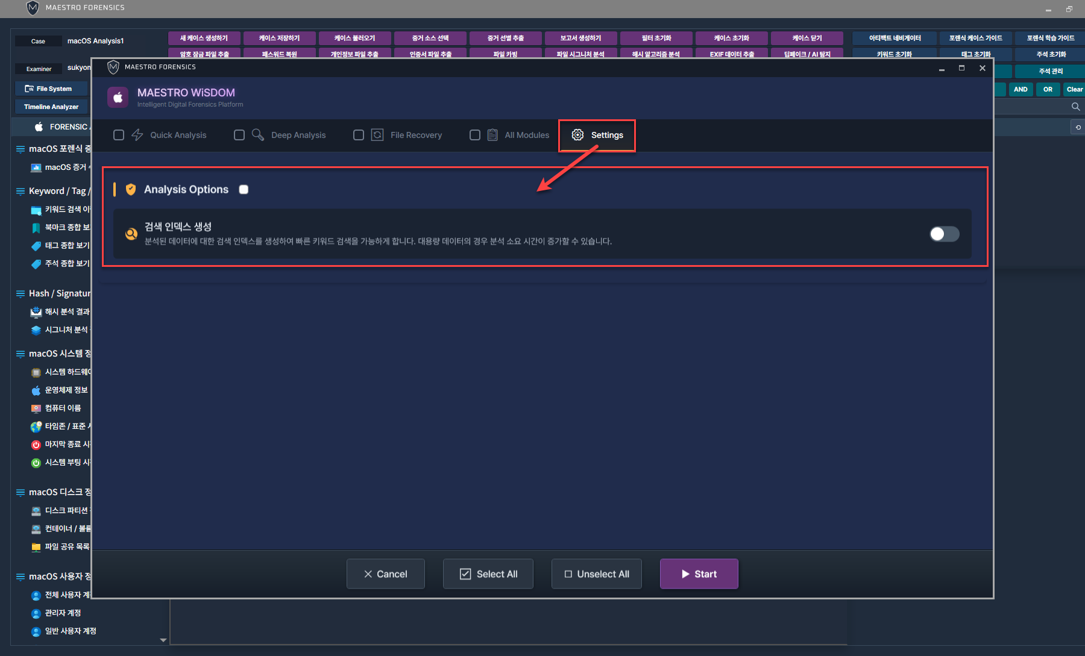This screenshot has width=1085, height=656.
Task: Check the Quick Analysis checkbox
Action: click(119, 135)
